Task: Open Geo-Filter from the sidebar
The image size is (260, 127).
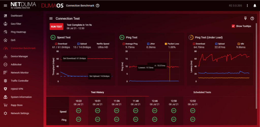Action: click(x=16, y=24)
